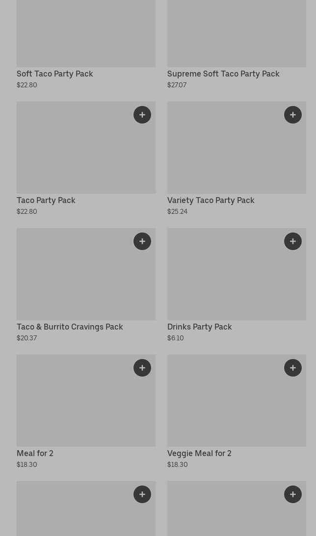Click plus icon on card below Veggie Meal for 2
The width and height of the screenshot is (316, 536).
pos(293,494)
